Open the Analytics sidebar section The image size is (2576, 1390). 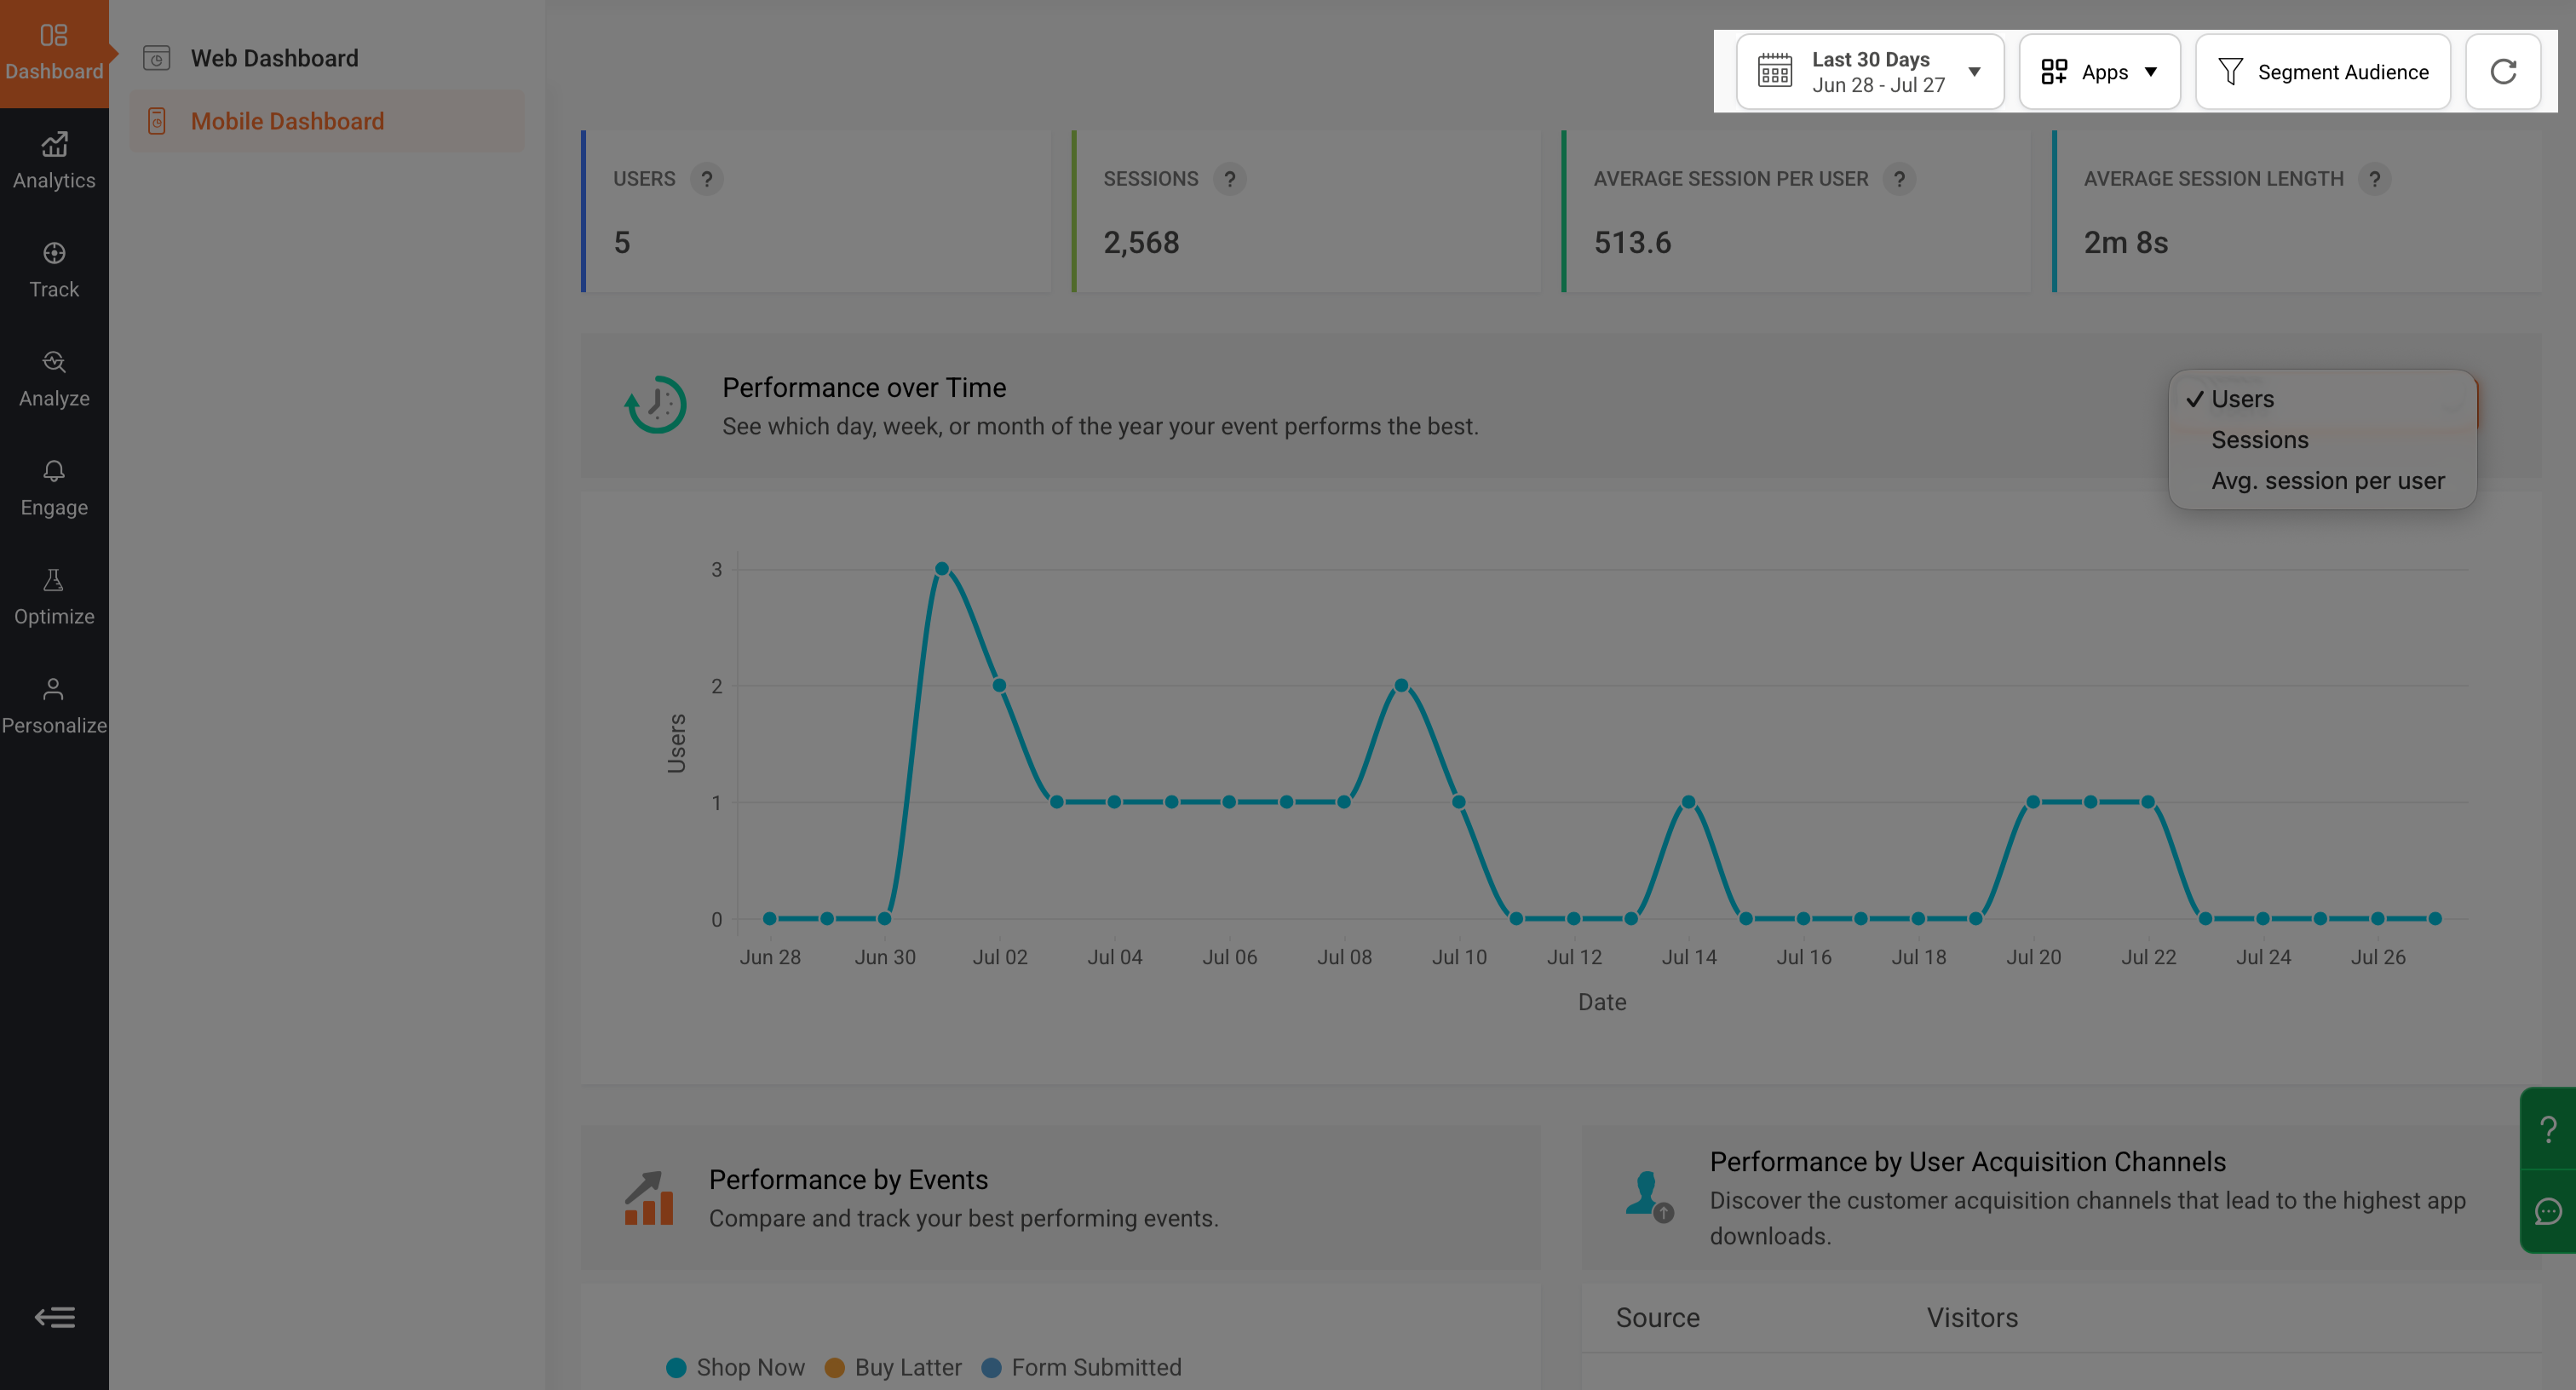(x=54, y=161)
